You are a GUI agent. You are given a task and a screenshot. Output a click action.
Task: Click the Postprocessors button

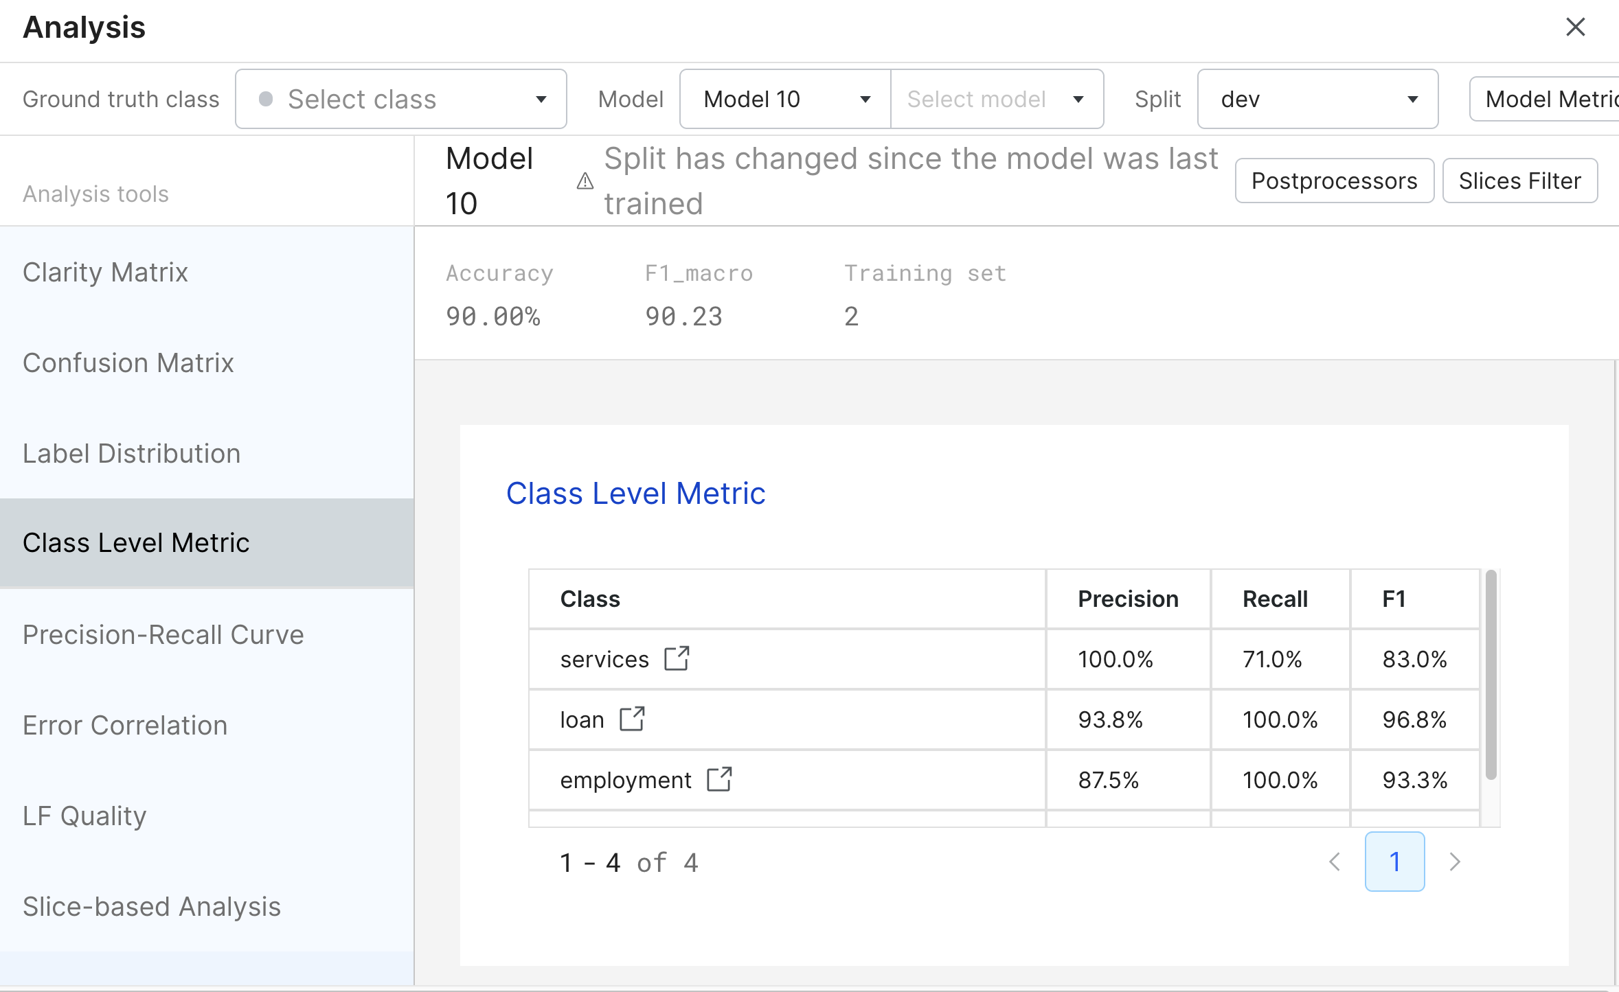1335,181
